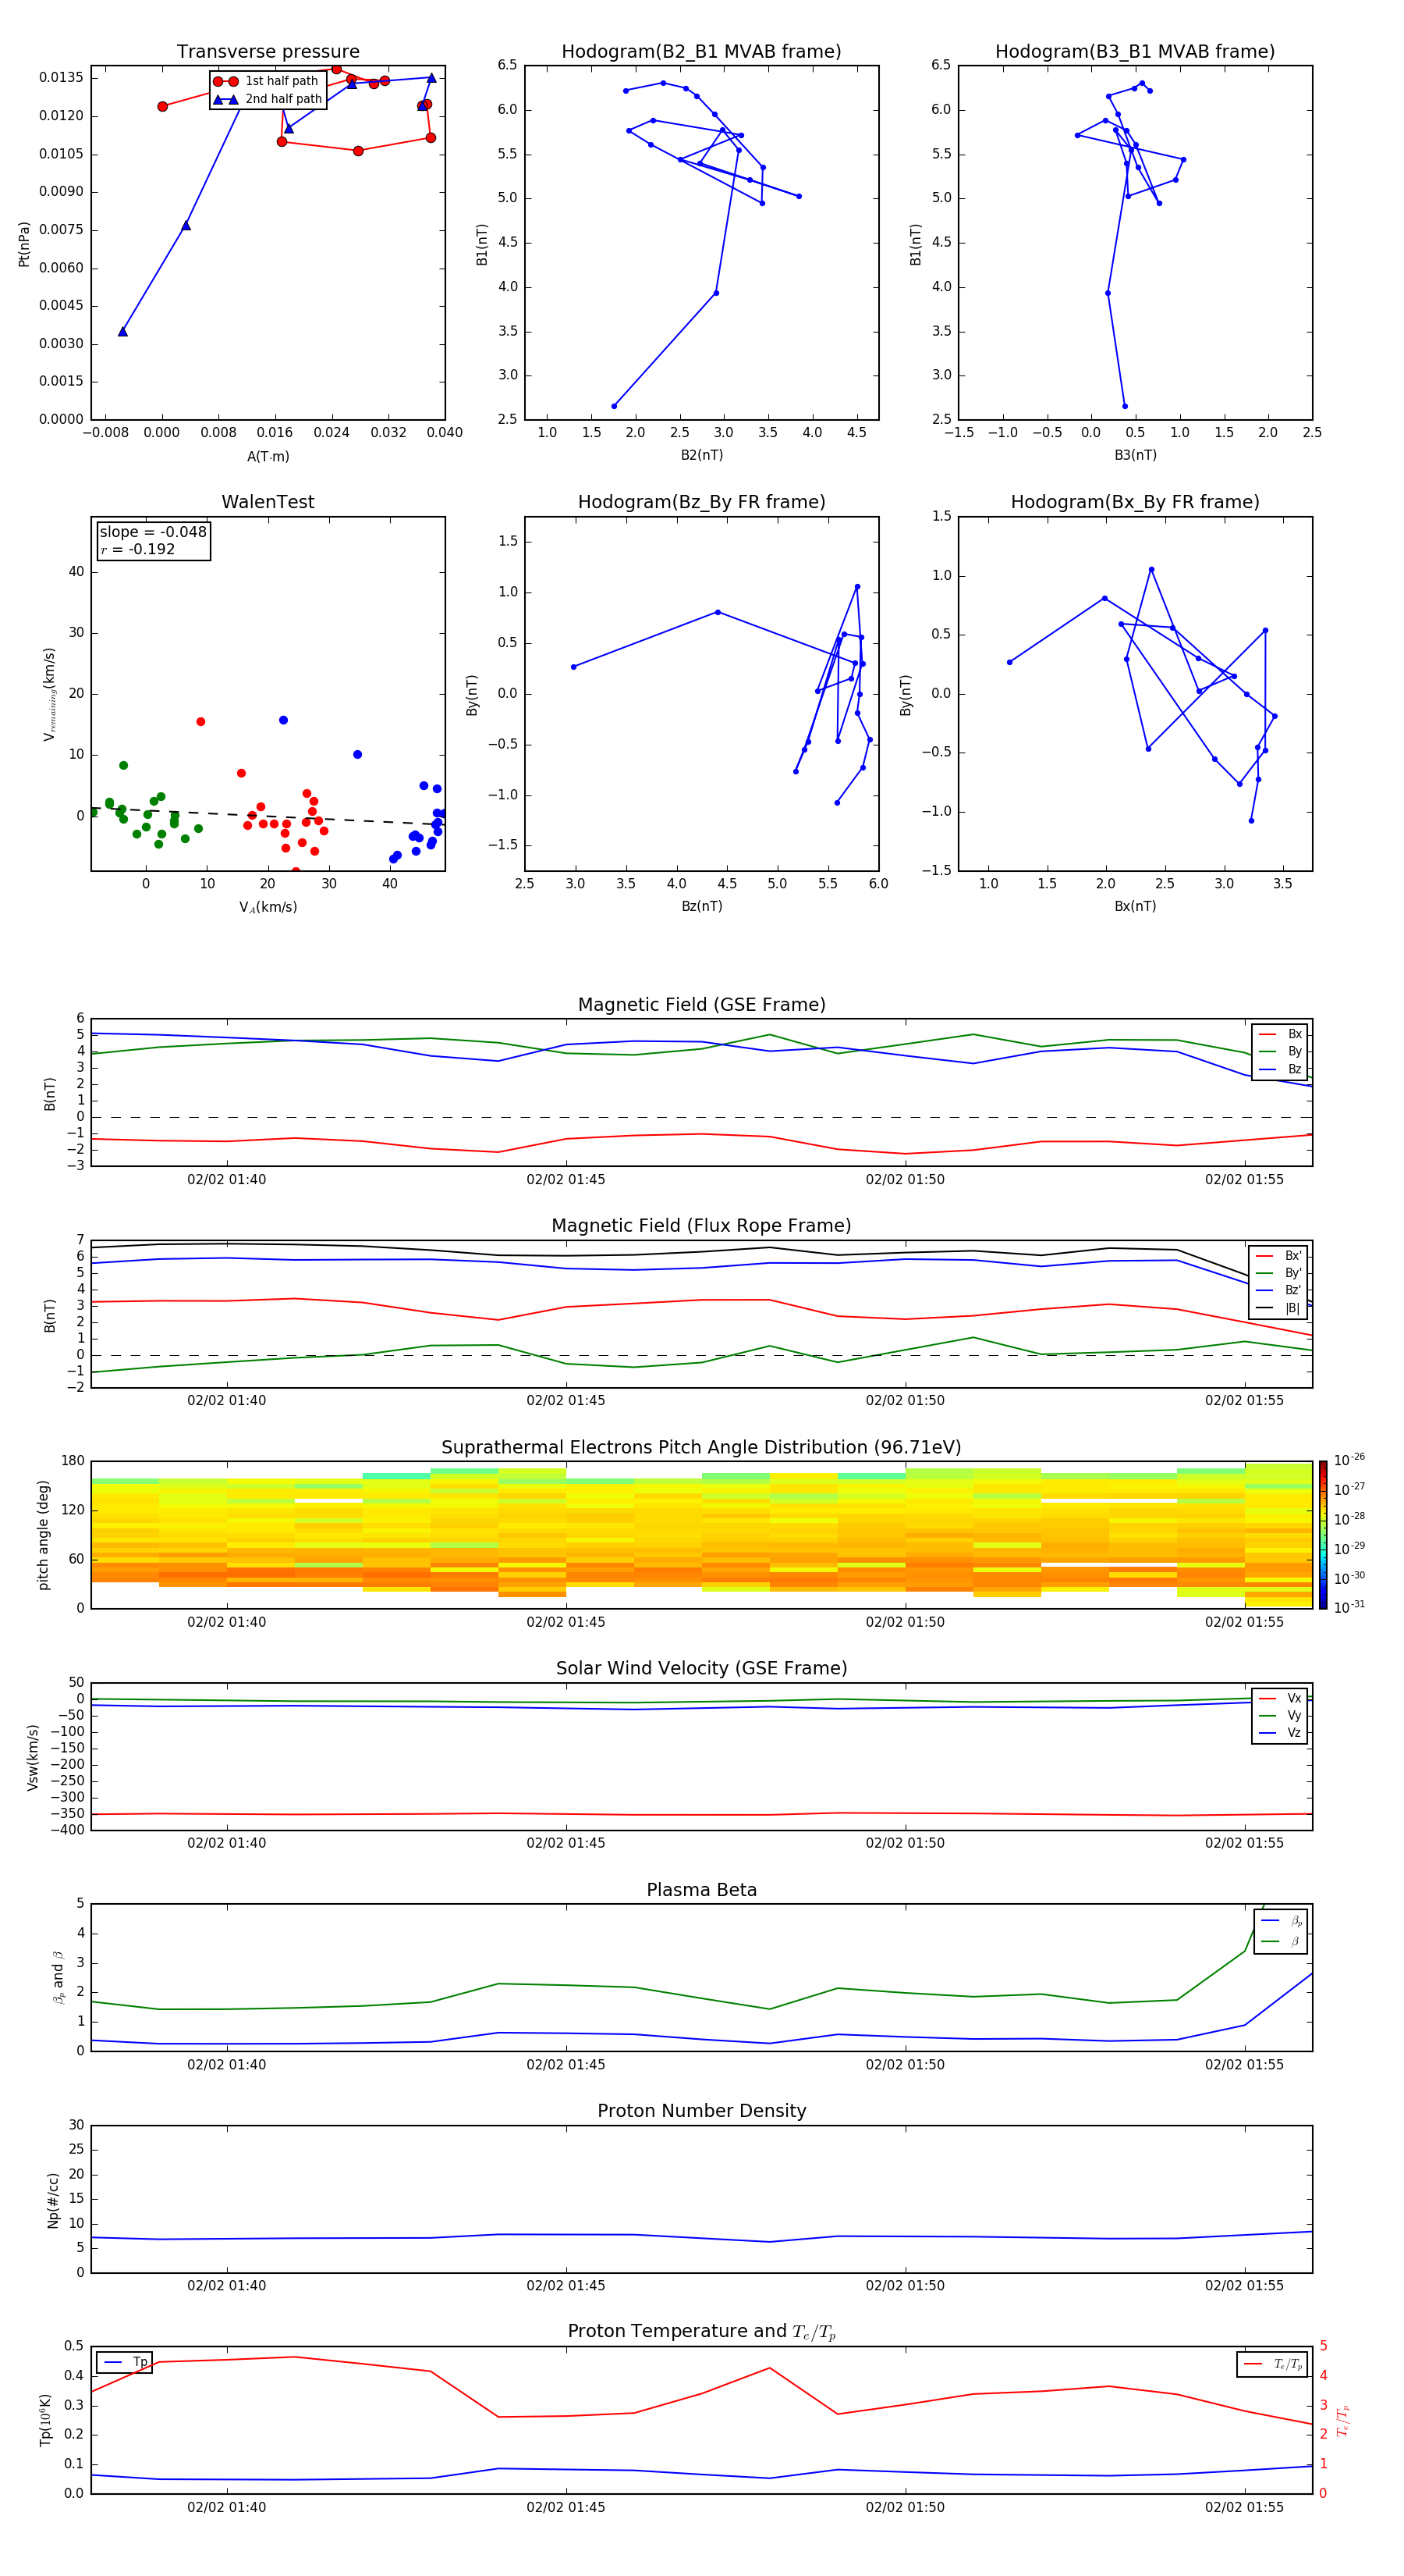
Task: Click the 'Tp(10⁶K)' axis label
Action: point(45,2420)
